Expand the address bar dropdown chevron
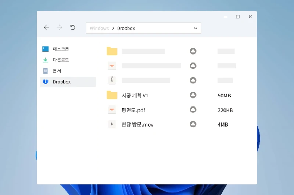Screen dimensions: 294x195 click(196, 28)
